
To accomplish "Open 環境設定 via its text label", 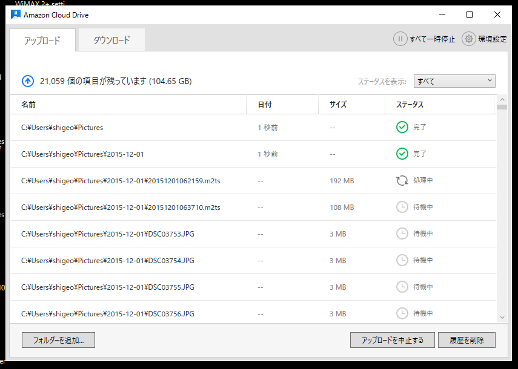I will click(492, 39).
